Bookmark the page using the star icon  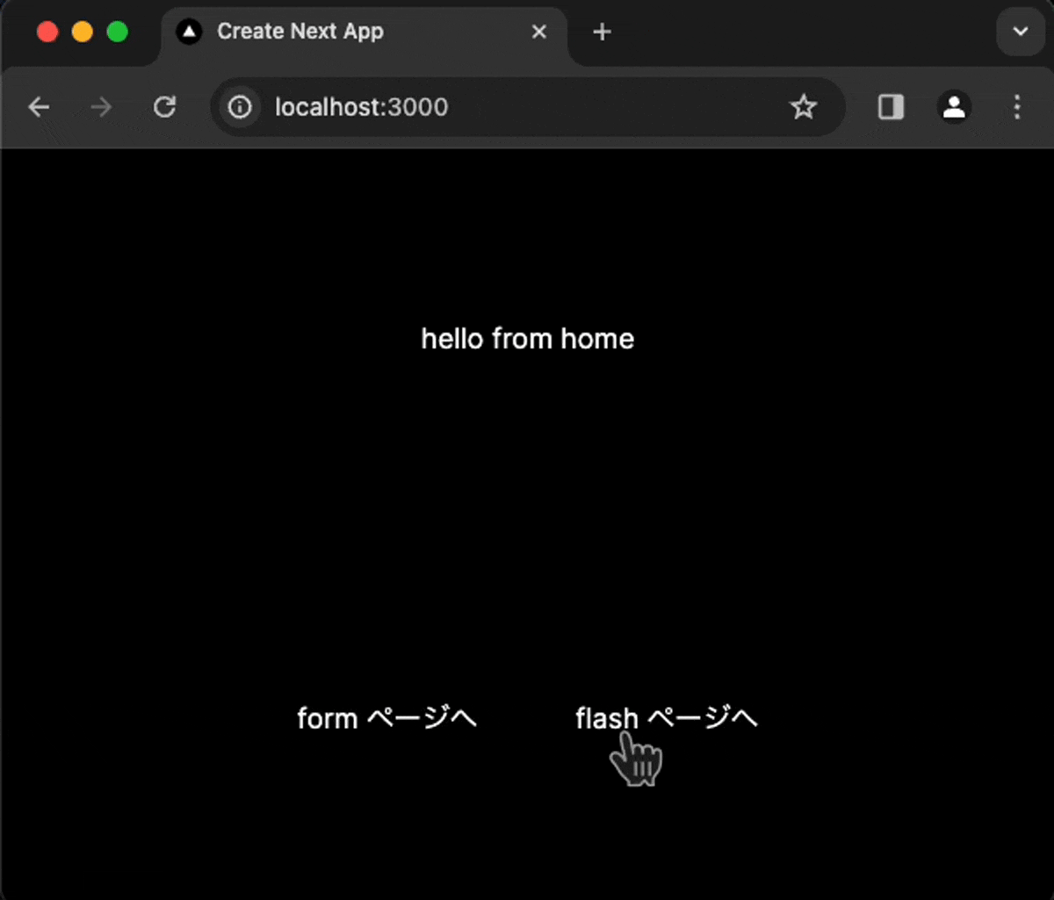pos(803,106)
